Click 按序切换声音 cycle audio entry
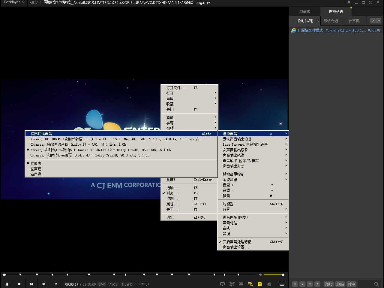This screenshot has width=384, height=288. (121, 134)
